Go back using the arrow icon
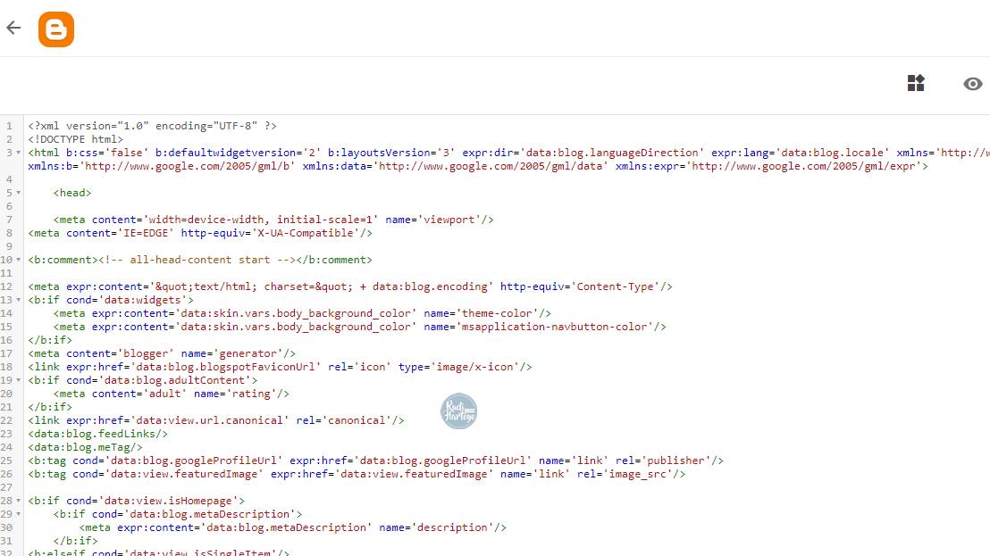The width and height of the screenshot is (990, 556). (14, 28)
